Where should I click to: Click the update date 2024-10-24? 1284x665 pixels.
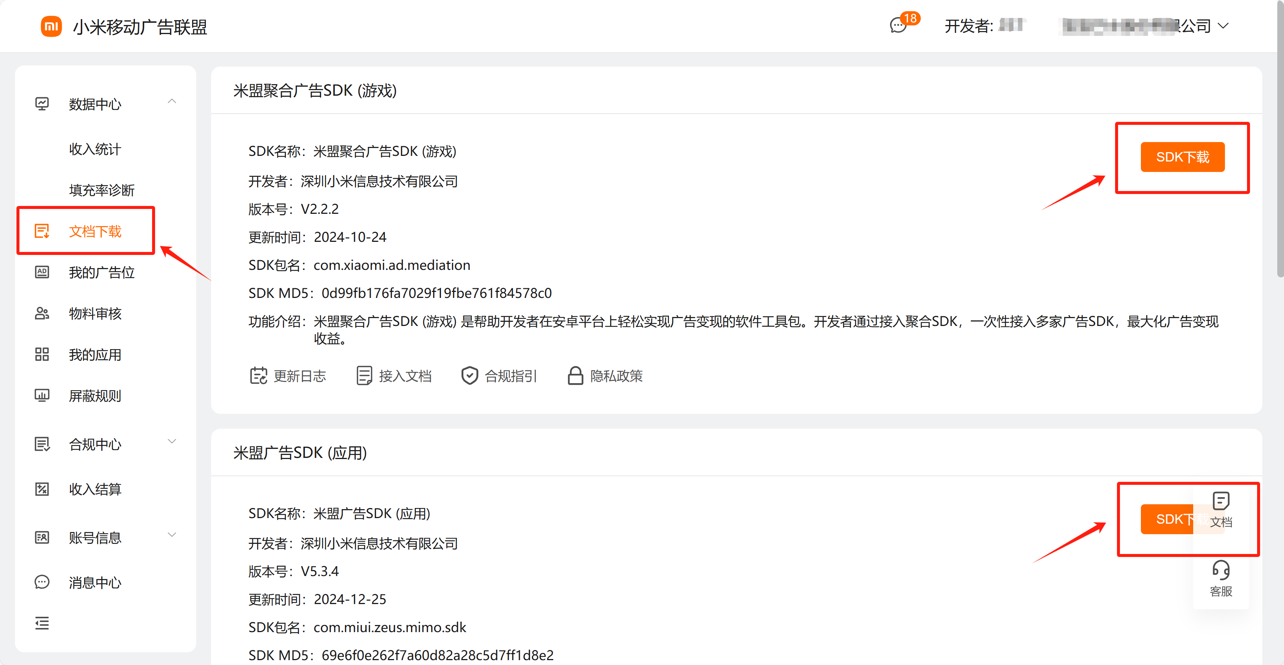350,237
